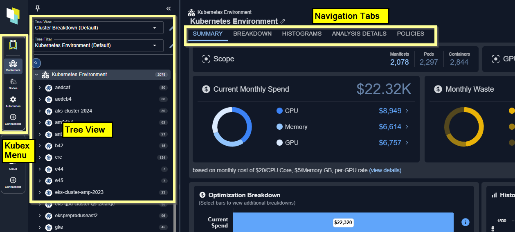Screen dimensions: 515x232
Task: Switch to the ANALYSIS DETAILS tab
Action: [359, 34]
